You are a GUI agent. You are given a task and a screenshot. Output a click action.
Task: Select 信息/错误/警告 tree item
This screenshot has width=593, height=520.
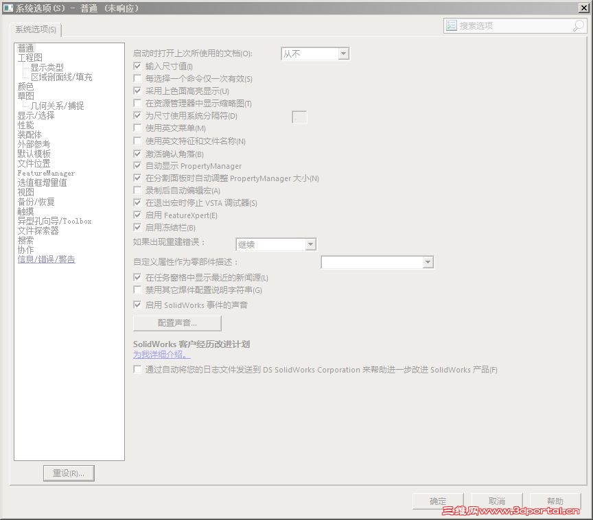(x=46, y=259)
